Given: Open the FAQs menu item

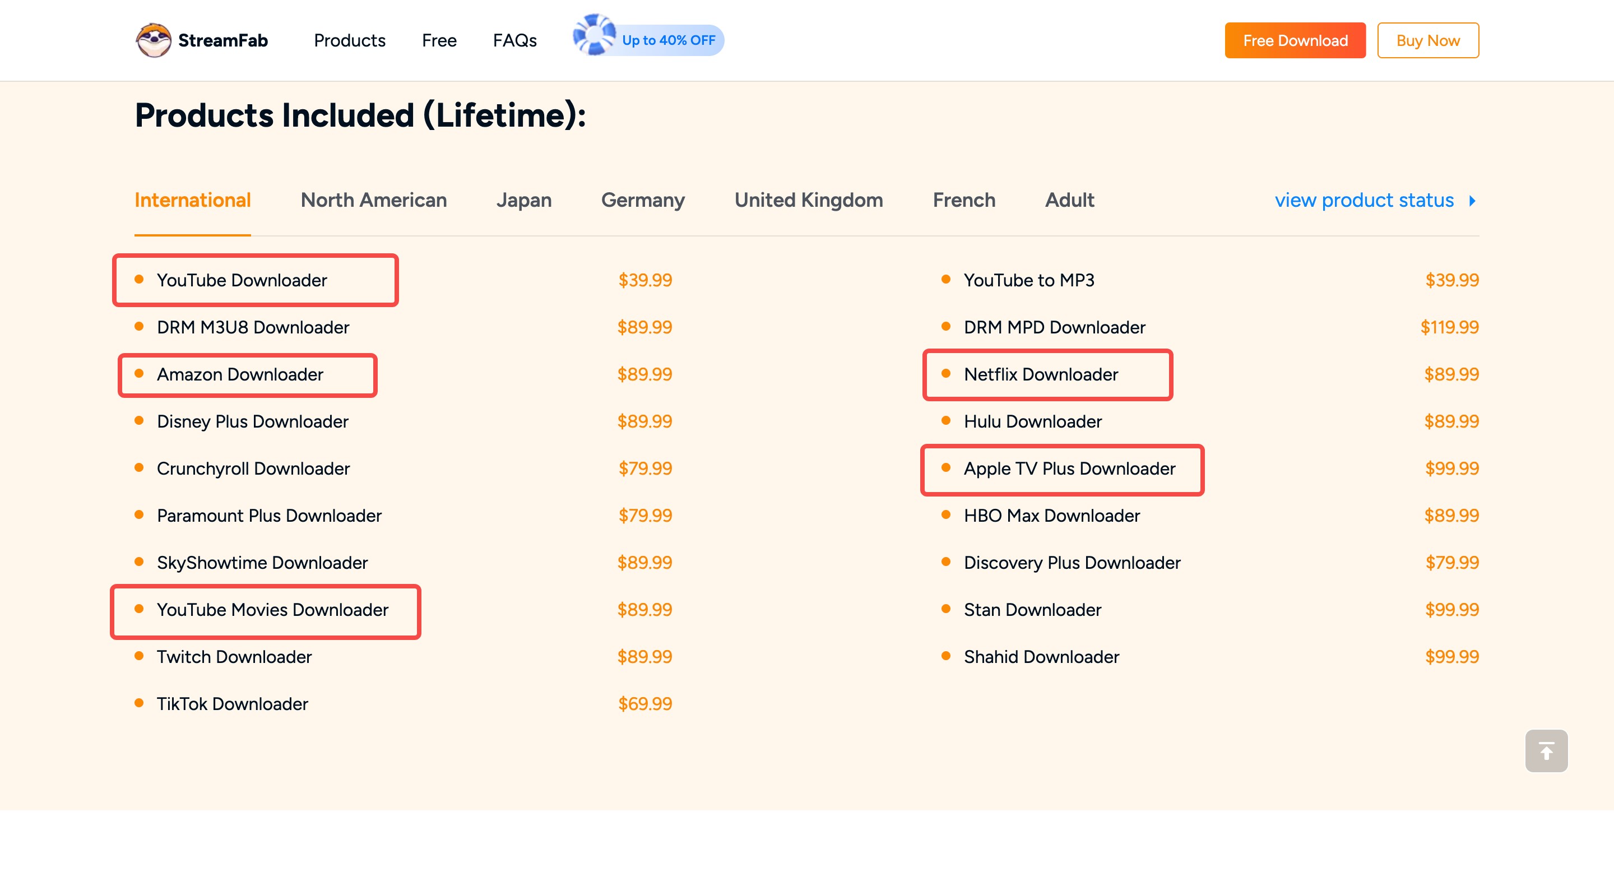Looking at the screenshot, I should [514, 41].
